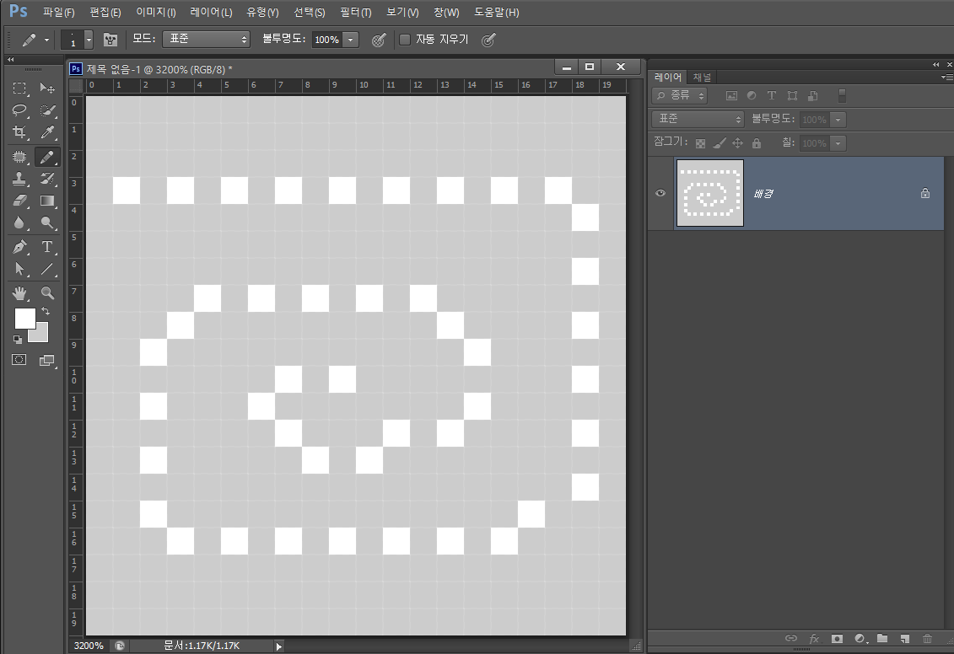The width and height of the screenshot is (954, 654).
Task: Toggle the brush panel button
Action: click(x=110, y=40)
